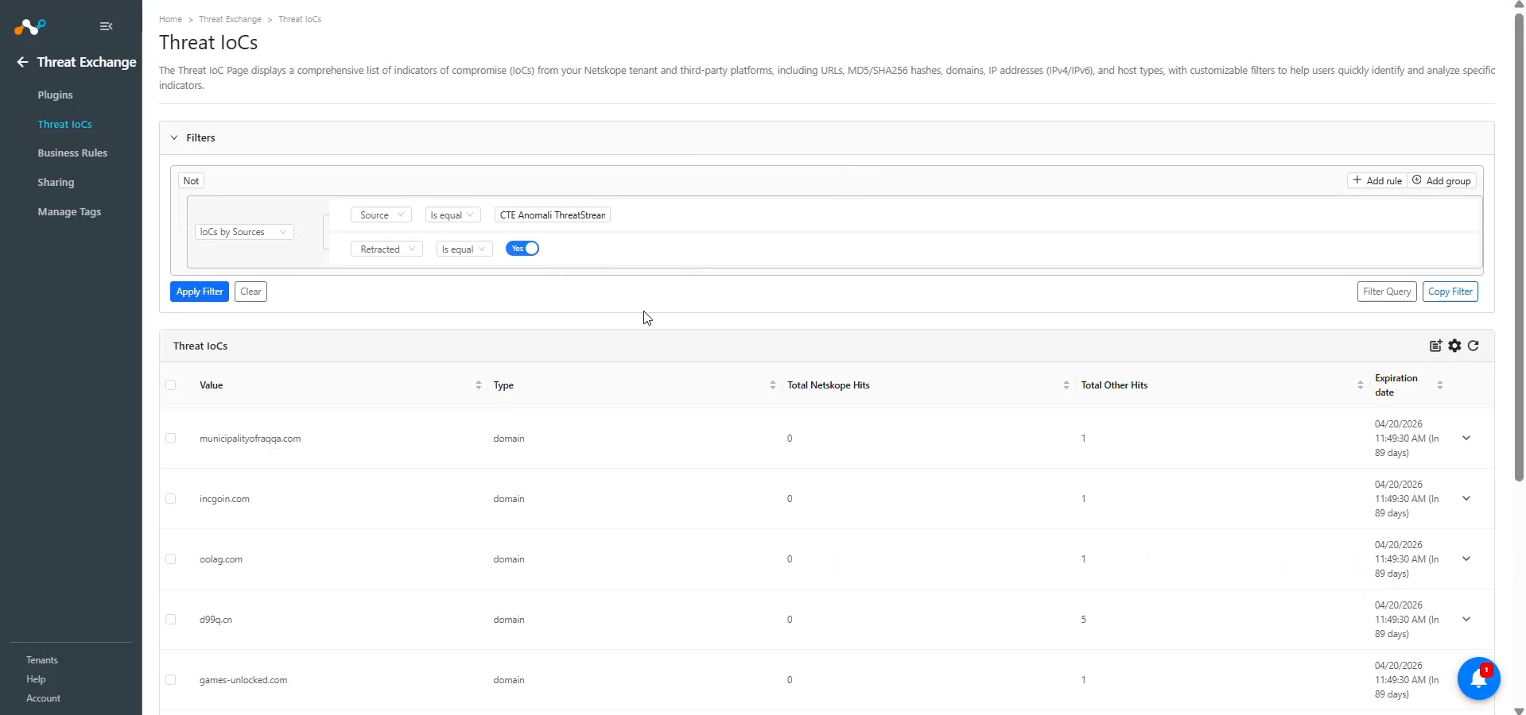This screenshot has height=715, width=1526.
Task: Click the incgoin.com value
Action: [x=224, y=499]
